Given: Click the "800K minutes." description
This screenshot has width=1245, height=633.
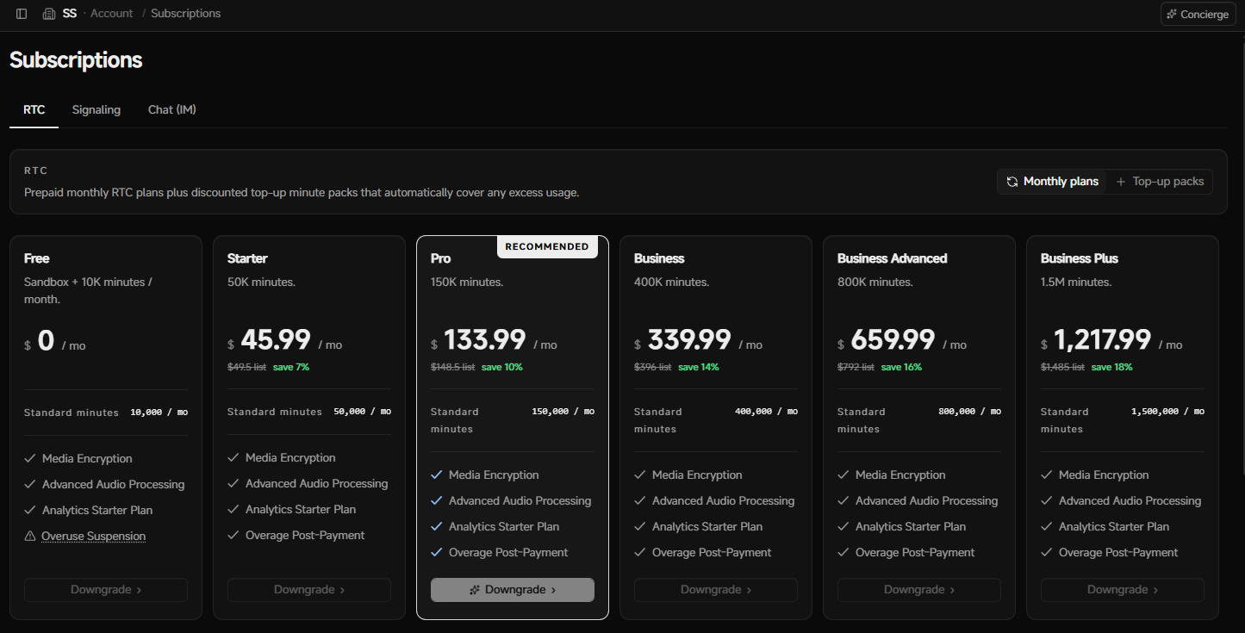Looking at the screenshot, I should [875, 282].
